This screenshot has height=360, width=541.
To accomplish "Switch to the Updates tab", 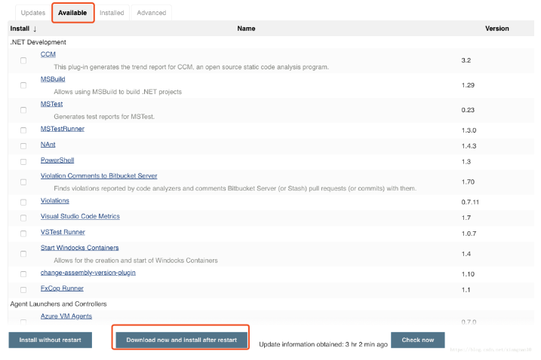I will (x=32, y=13).
